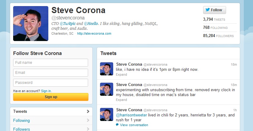Open the stevecorona.com website link
This screenshot has width=253, height=131.
(x=94, y=33)
